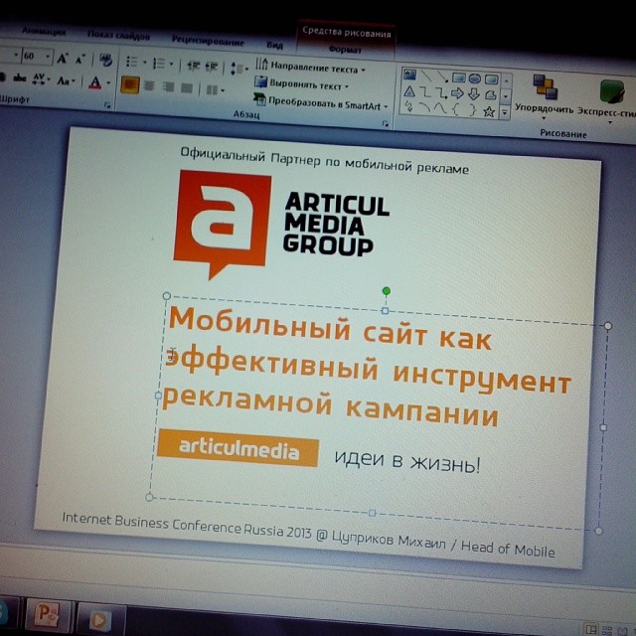Select the rectangle shape
636x636 pixels.
[459, 78]
